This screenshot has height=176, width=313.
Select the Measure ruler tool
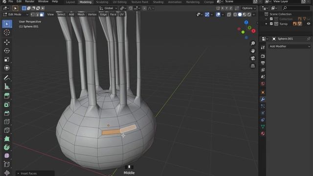[x=7, y=87]
